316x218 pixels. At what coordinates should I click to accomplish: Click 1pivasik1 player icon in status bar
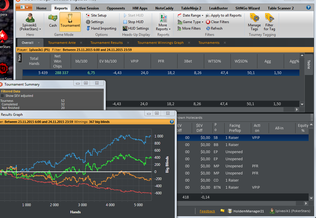[x=272, y=211]
